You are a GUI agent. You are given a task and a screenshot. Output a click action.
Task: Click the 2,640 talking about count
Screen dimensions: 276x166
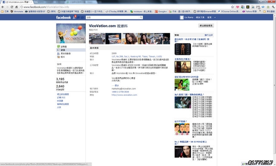point(60,86)
